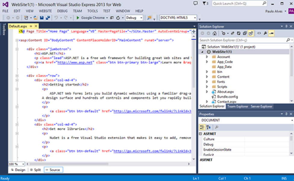Switch to Design view button

point(18,170)
